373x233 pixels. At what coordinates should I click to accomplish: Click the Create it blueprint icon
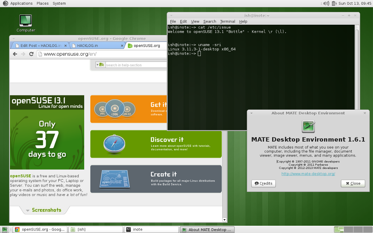pyautogui.click(x=114, y=179)
